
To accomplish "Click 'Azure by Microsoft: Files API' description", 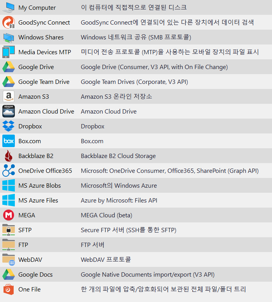I will [119, 201].
